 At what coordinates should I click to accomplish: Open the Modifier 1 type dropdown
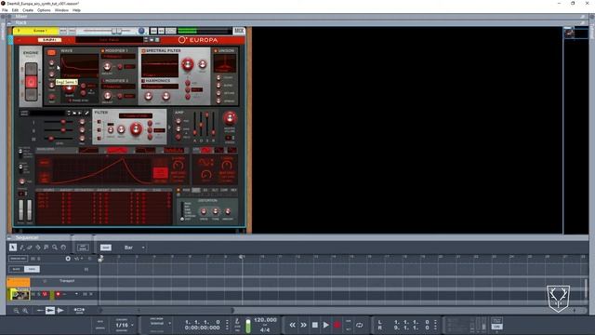[x=118, y=57]
